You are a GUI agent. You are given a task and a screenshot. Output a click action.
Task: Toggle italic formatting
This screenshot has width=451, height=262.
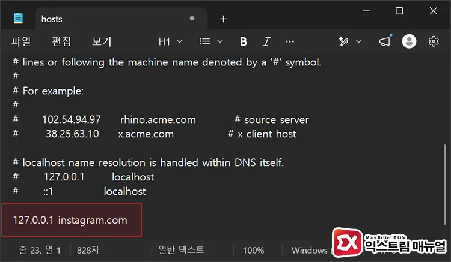(x=266, y=41)
